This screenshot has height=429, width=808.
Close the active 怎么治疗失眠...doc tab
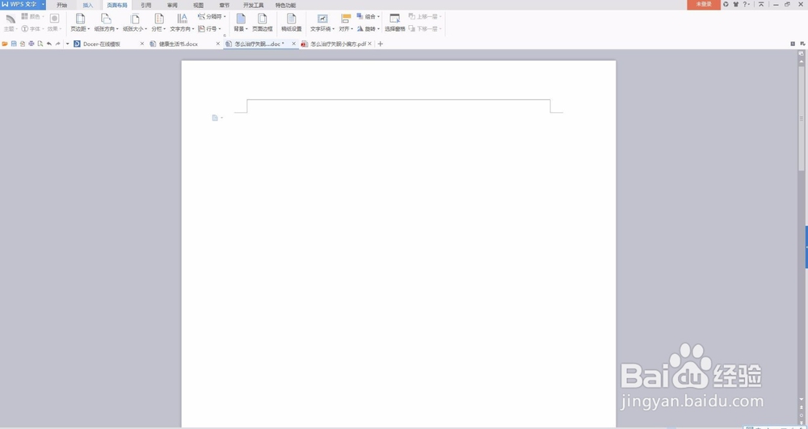tap(294, 44)
